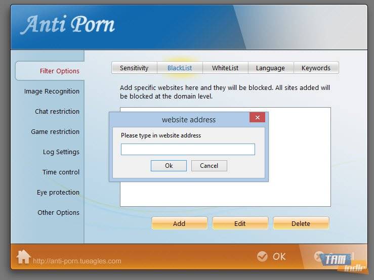Image resolution: width=374 pixels, height=280 pixels.
Task: Switch to the Sensitivity tab
Action: [x=134, y=68]
